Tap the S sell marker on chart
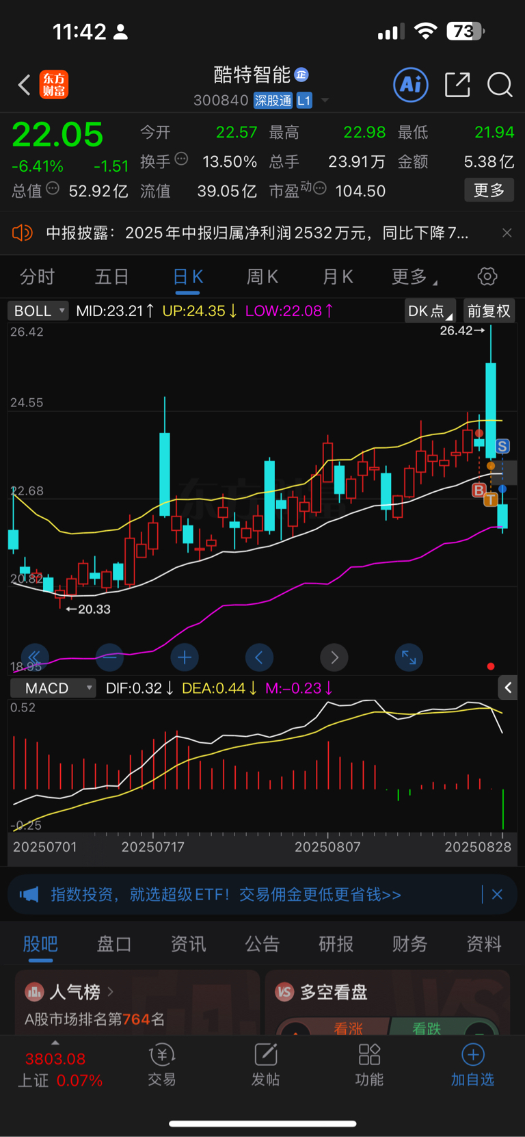Image resolution: width=525 pixels, height=1137 pixels. (502, 447)
